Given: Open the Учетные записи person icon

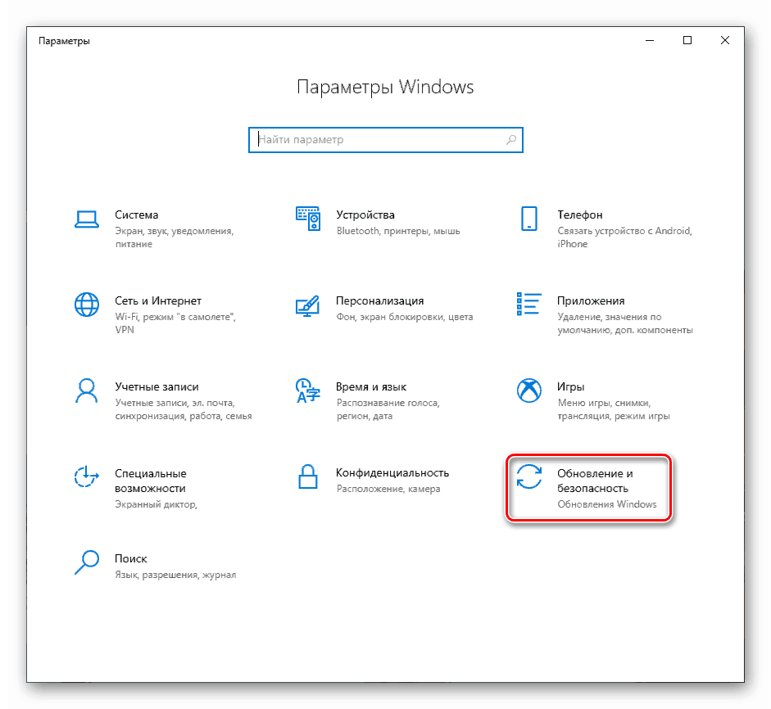Looking at the screenshot, I should click(87, 391).
